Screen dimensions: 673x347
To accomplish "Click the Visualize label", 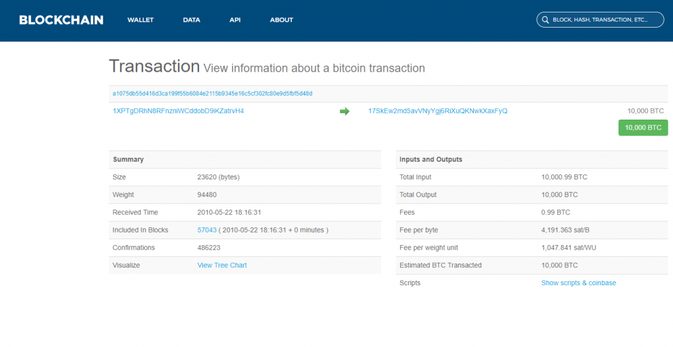I will coord(126,265).
